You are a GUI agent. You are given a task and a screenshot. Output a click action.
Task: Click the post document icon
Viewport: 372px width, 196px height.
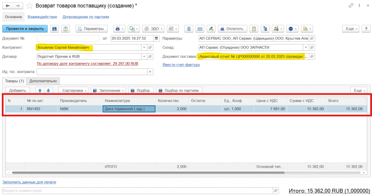click(65, 29)
